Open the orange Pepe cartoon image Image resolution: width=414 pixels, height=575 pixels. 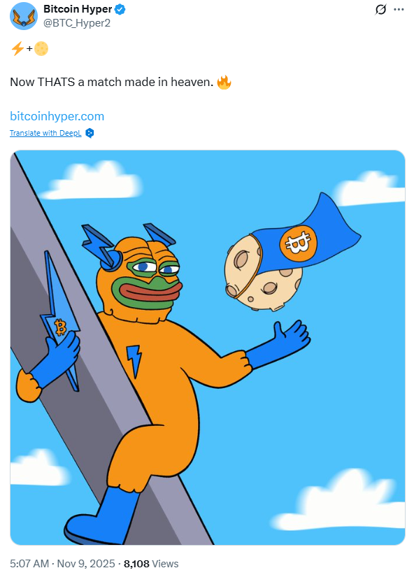[x=207, y=347]
